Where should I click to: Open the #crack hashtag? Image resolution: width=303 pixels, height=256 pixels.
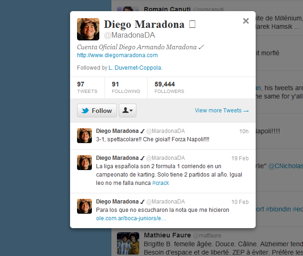click(161, 183)
